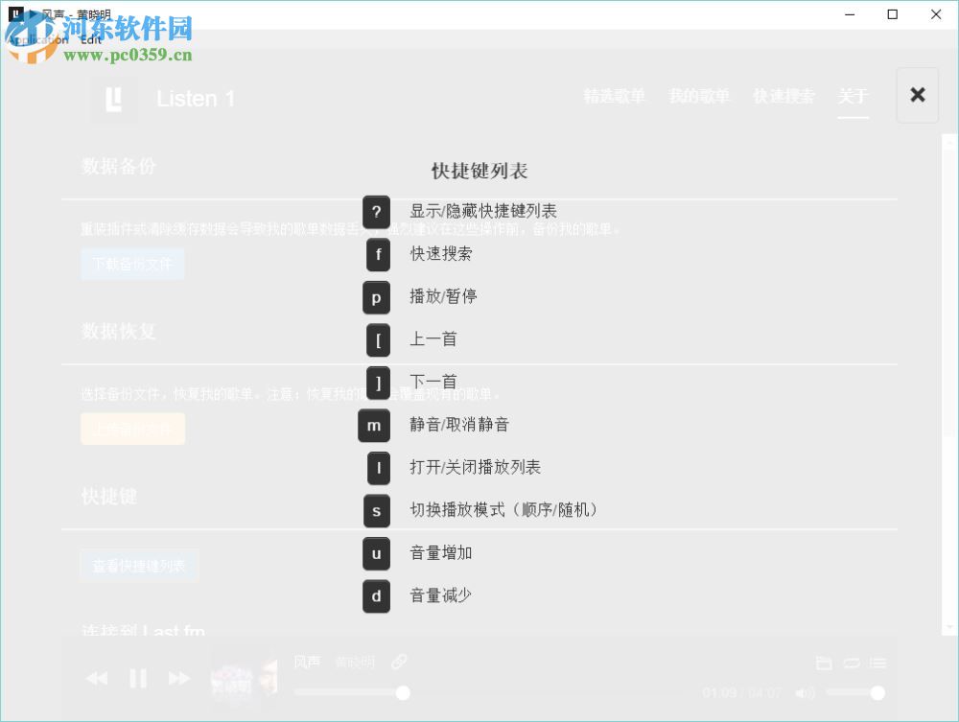This screenshot has width=959, height=722.
Task: Click the Listen 1 logo icon
Action: pyautogui.click(x=114, y=99)
